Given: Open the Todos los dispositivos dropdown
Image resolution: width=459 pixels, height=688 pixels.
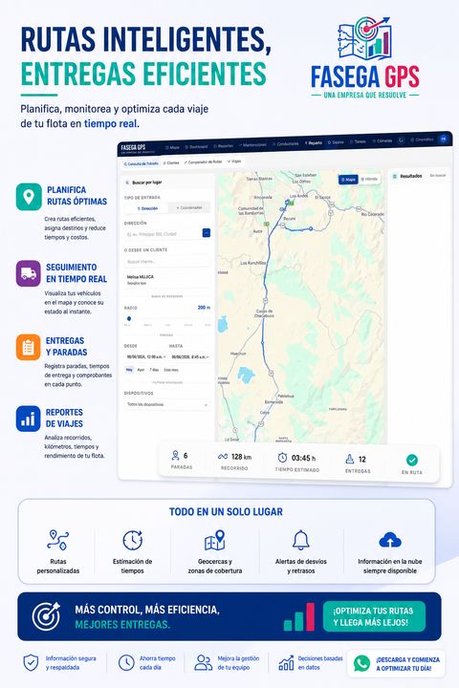Looking at the screenshot, I should coord(167,404).
